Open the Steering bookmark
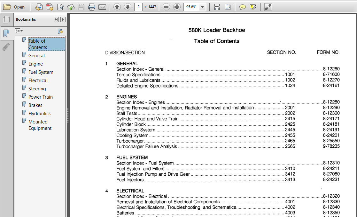The width and height of the screenshot is (357, 217). click(37, 89)
